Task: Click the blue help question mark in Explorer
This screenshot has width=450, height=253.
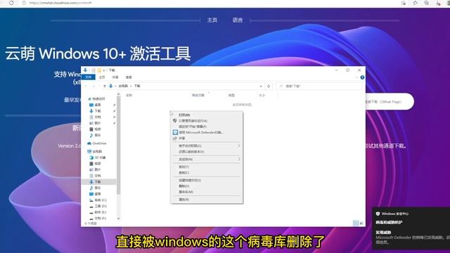Action: point(362,77)
